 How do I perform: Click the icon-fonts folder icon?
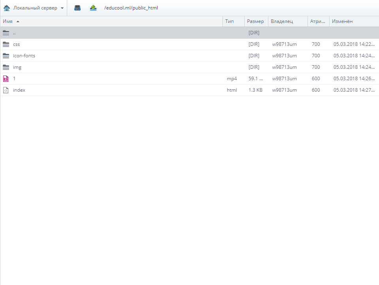pyautogui.click(x=6, y=56)
